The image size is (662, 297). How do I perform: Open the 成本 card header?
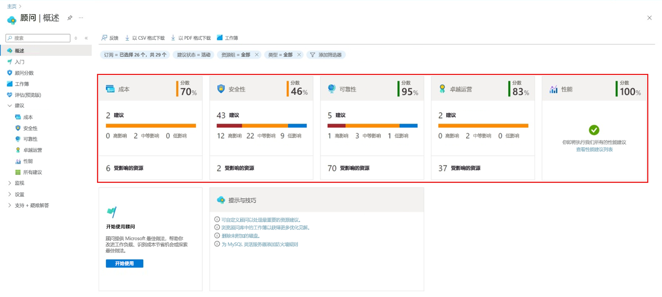(x=151, y=89)
